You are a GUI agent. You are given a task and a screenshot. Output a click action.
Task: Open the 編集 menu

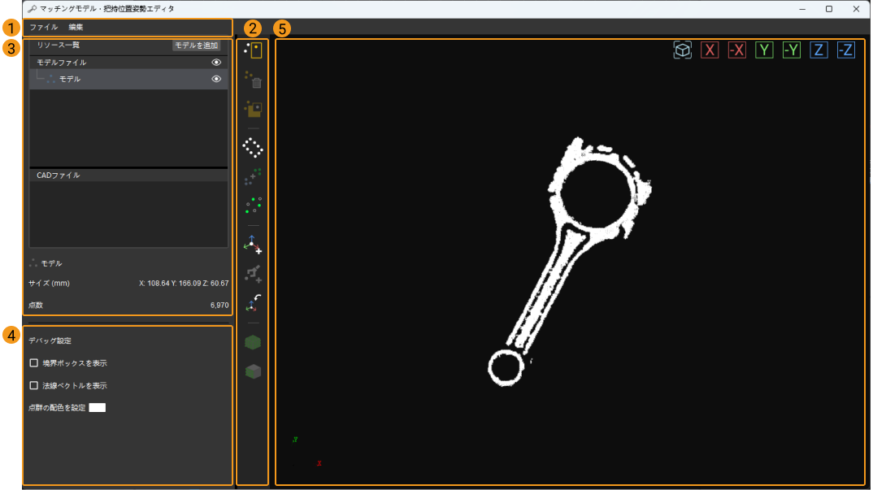pyautogui.click(x=76, y=28)
